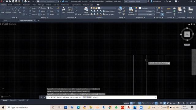Click the Trim tool

(50, 8)
